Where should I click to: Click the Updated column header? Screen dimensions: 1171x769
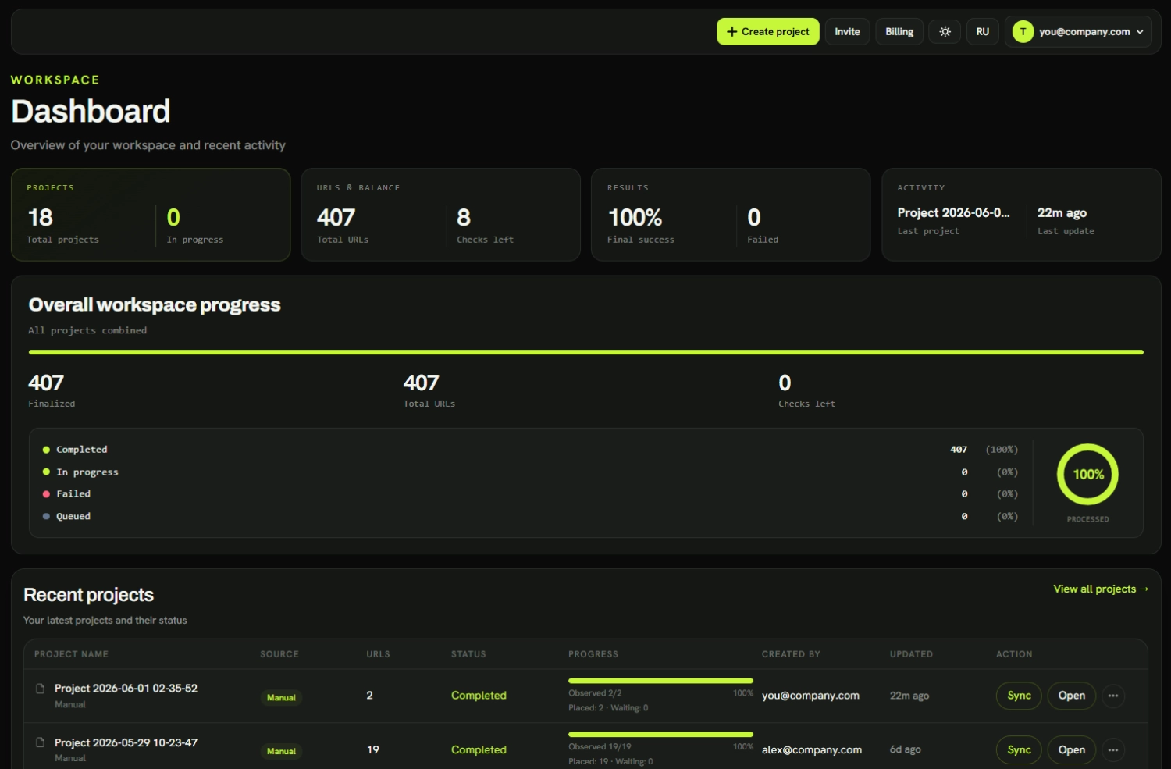[911, 654]
